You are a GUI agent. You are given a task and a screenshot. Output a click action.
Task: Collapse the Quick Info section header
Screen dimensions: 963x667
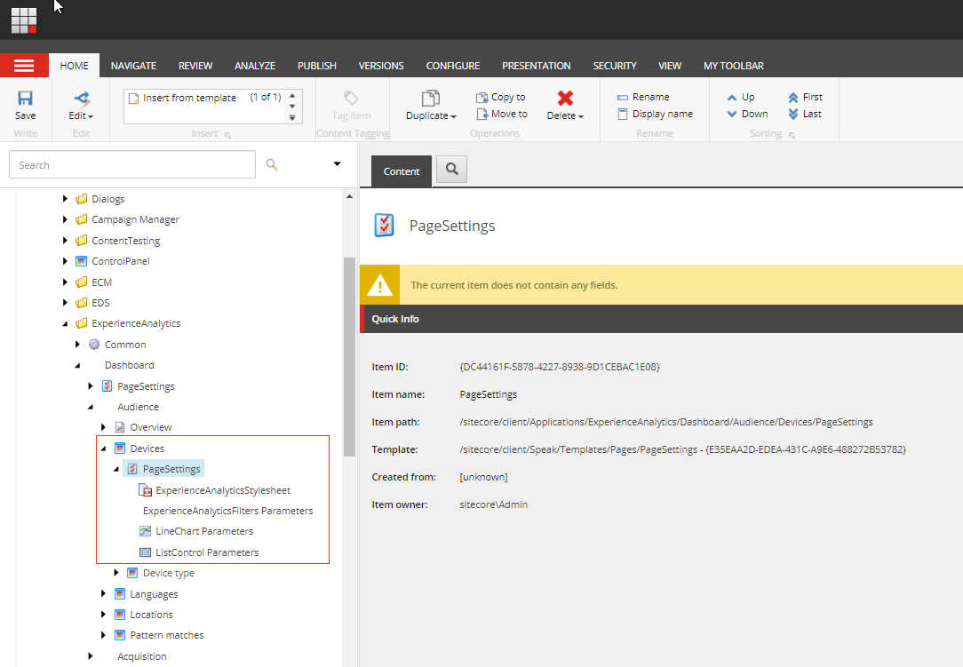pyautogui.click(x=662, y=319)
